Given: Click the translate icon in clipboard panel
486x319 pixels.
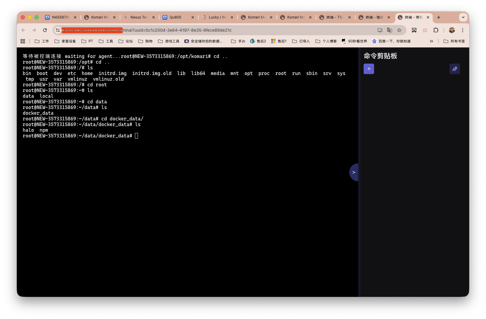Looking at the screenshot, I should [454, 69].
